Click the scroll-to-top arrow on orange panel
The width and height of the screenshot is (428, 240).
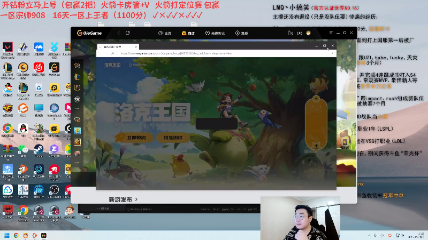tap(316, 147)
